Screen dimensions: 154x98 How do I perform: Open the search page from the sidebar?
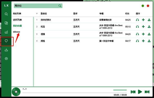(6, 14)
